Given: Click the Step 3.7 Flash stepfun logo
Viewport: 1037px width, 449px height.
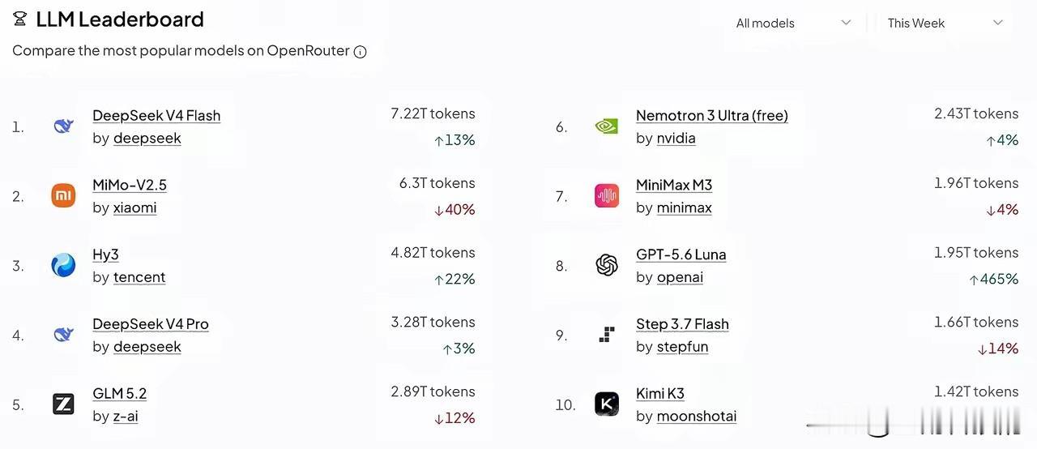Looking at the screenshot, I should (x=607, y=334).
